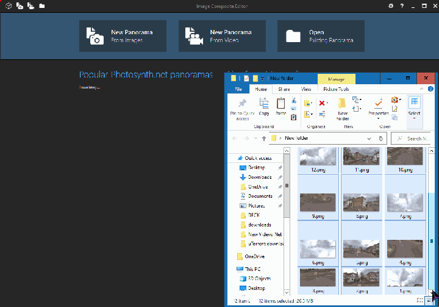Open the File menu tab
The height and width of the screenshot is (307, 439).
(x=238, y=89)
